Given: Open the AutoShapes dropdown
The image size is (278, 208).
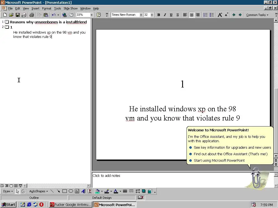Looking at the screenshot, I should pos(39,191).
